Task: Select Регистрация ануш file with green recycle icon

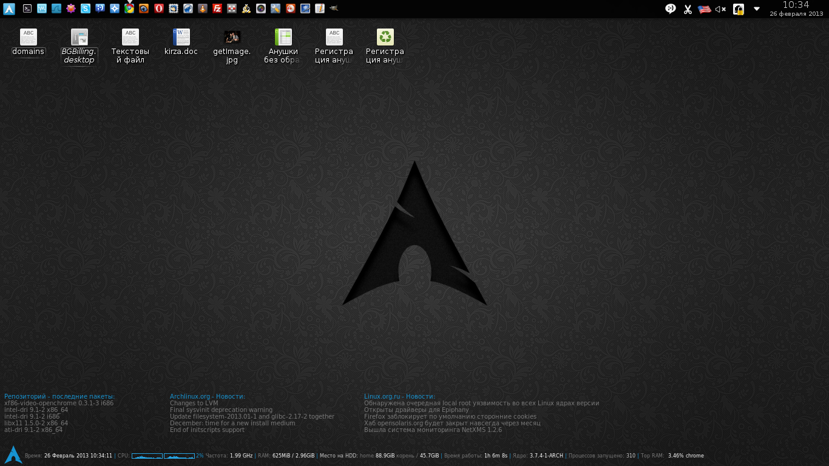Action: [x=385, y=46]
